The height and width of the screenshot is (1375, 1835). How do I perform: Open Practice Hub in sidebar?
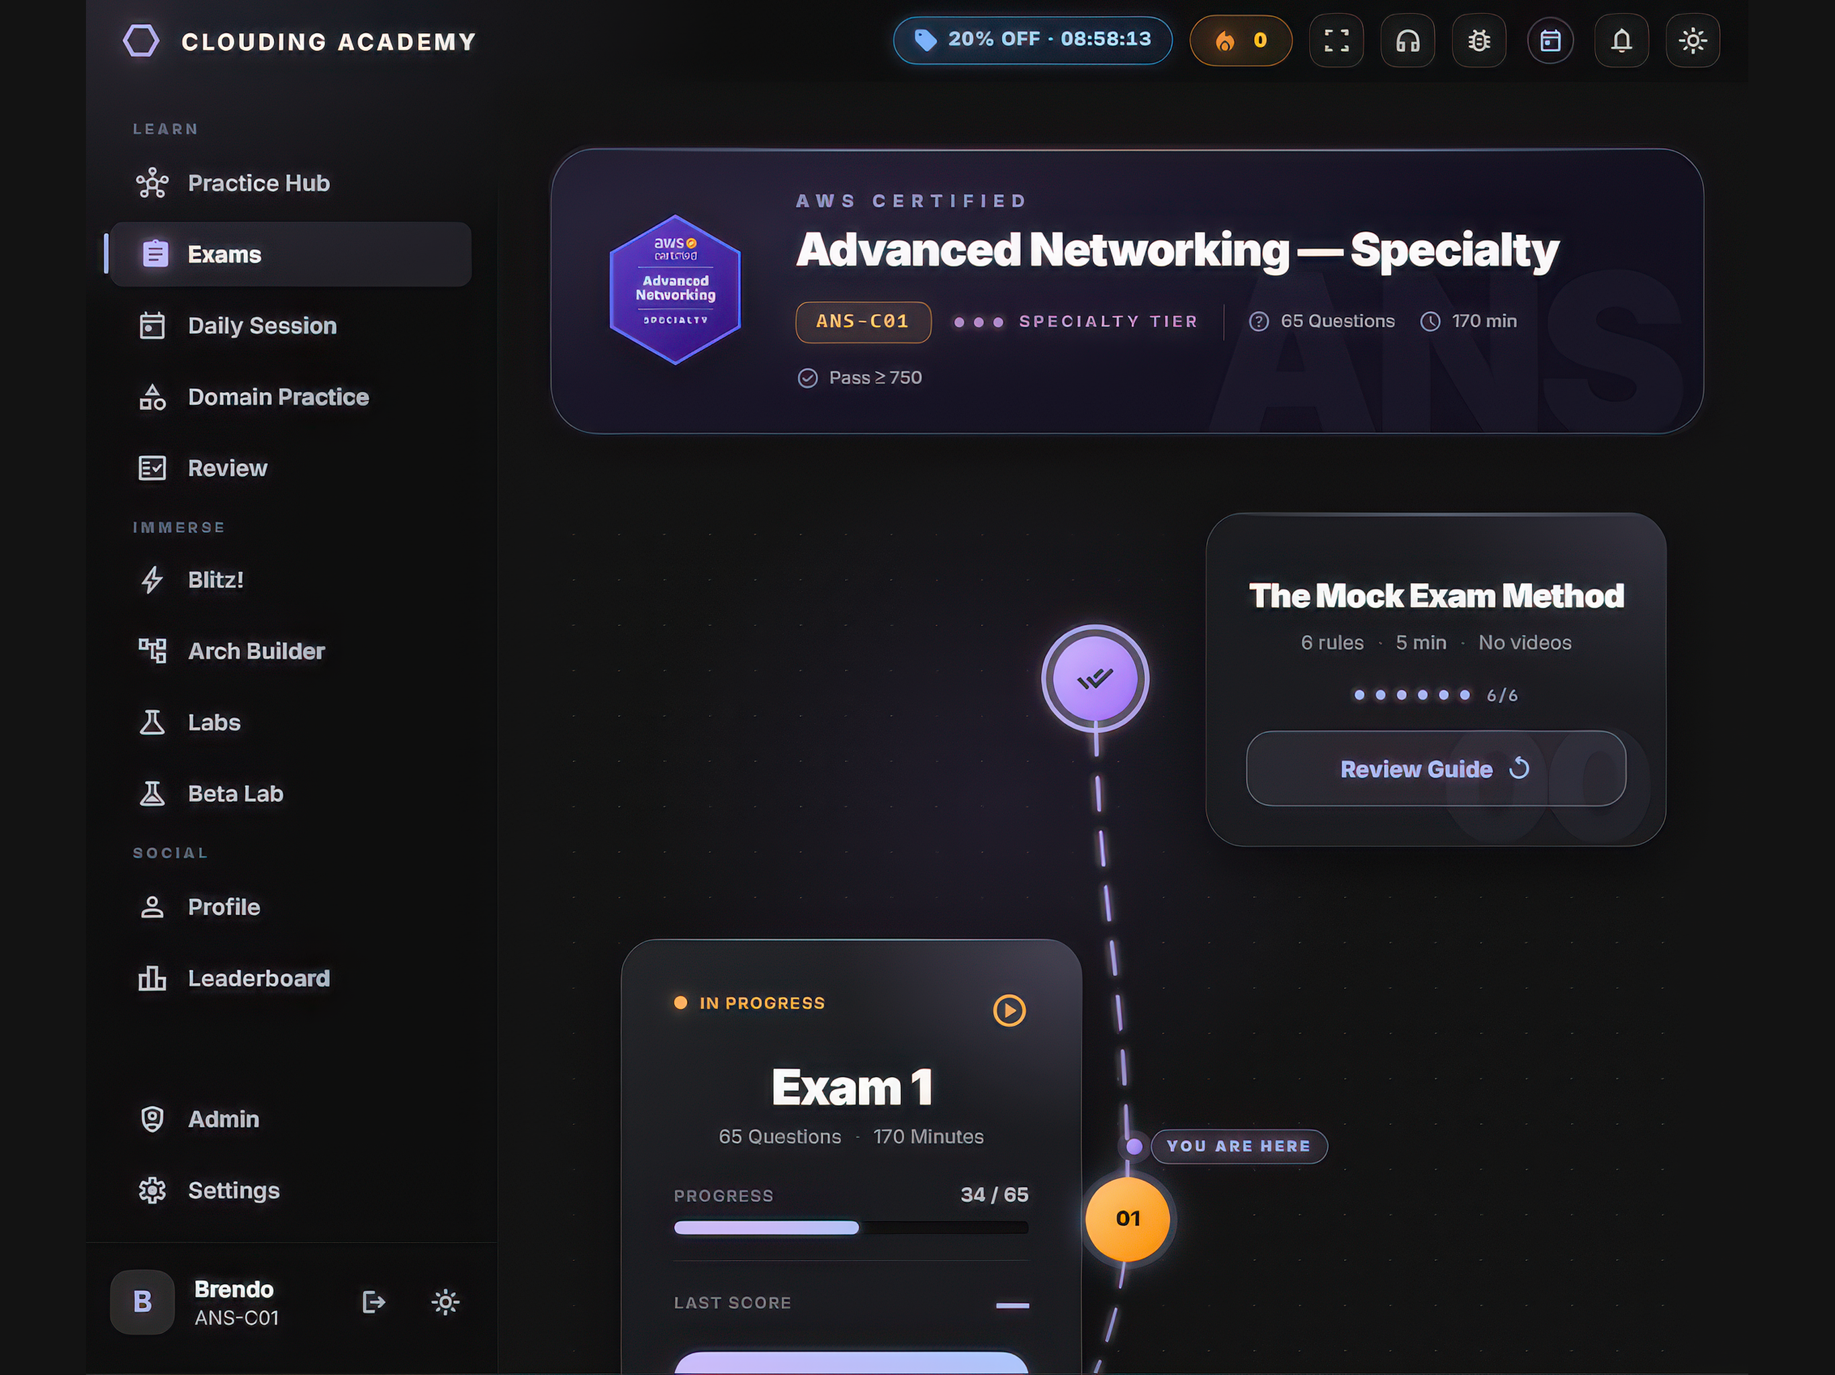pyautogui.click(x=290, y=183)
